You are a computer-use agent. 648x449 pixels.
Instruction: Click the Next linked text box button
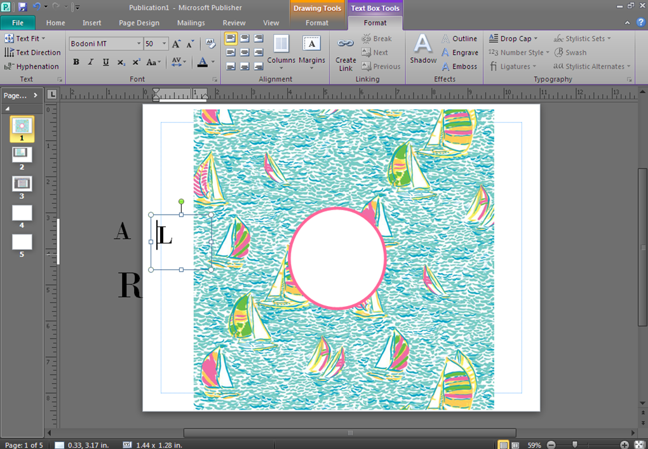pyautogui.click(x=374, y=53)
